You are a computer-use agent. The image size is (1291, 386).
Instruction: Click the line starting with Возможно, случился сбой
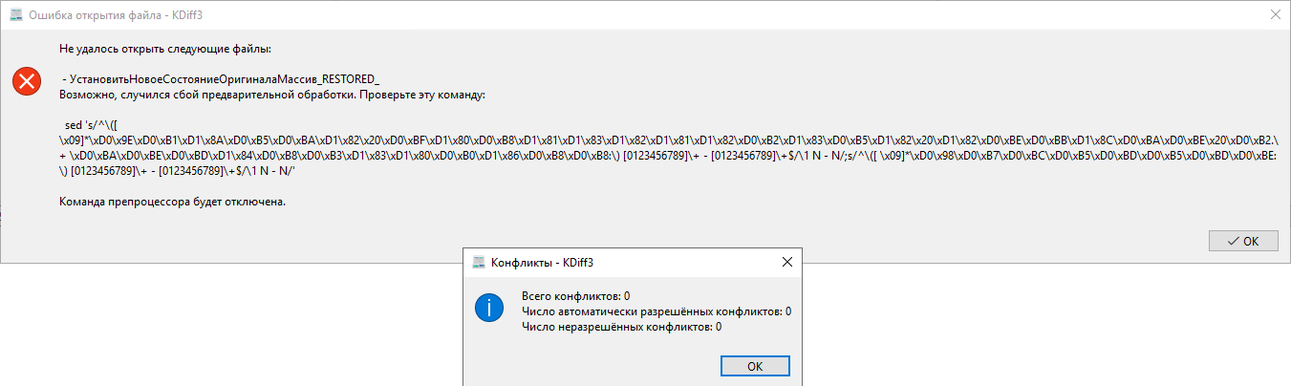tap(272, 95)
